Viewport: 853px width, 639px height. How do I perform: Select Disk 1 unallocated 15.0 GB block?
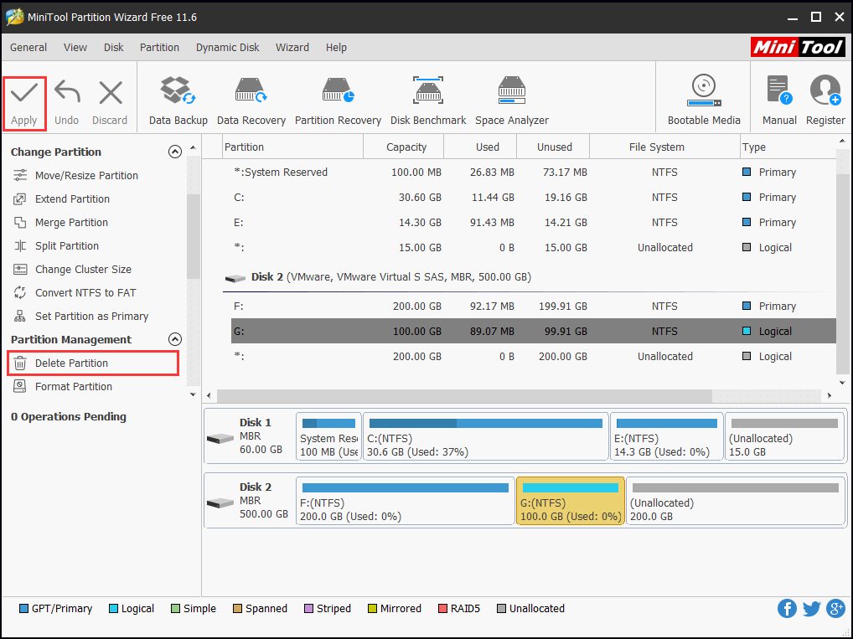tap(784, 436)
